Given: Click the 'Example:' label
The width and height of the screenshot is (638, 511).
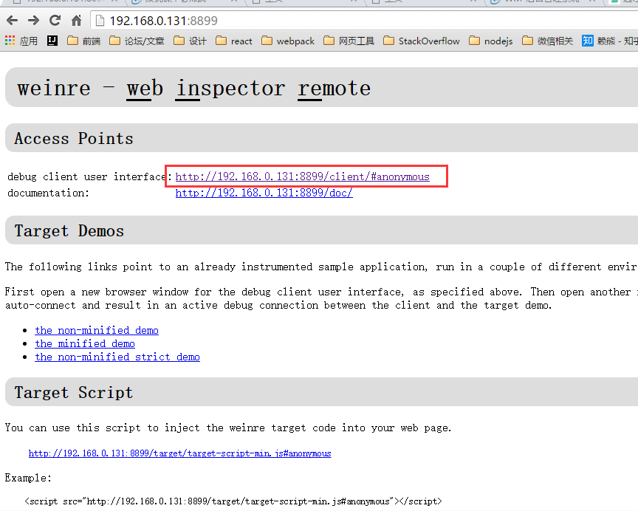Looking at the screenshot, I should (x=28, y=478).
